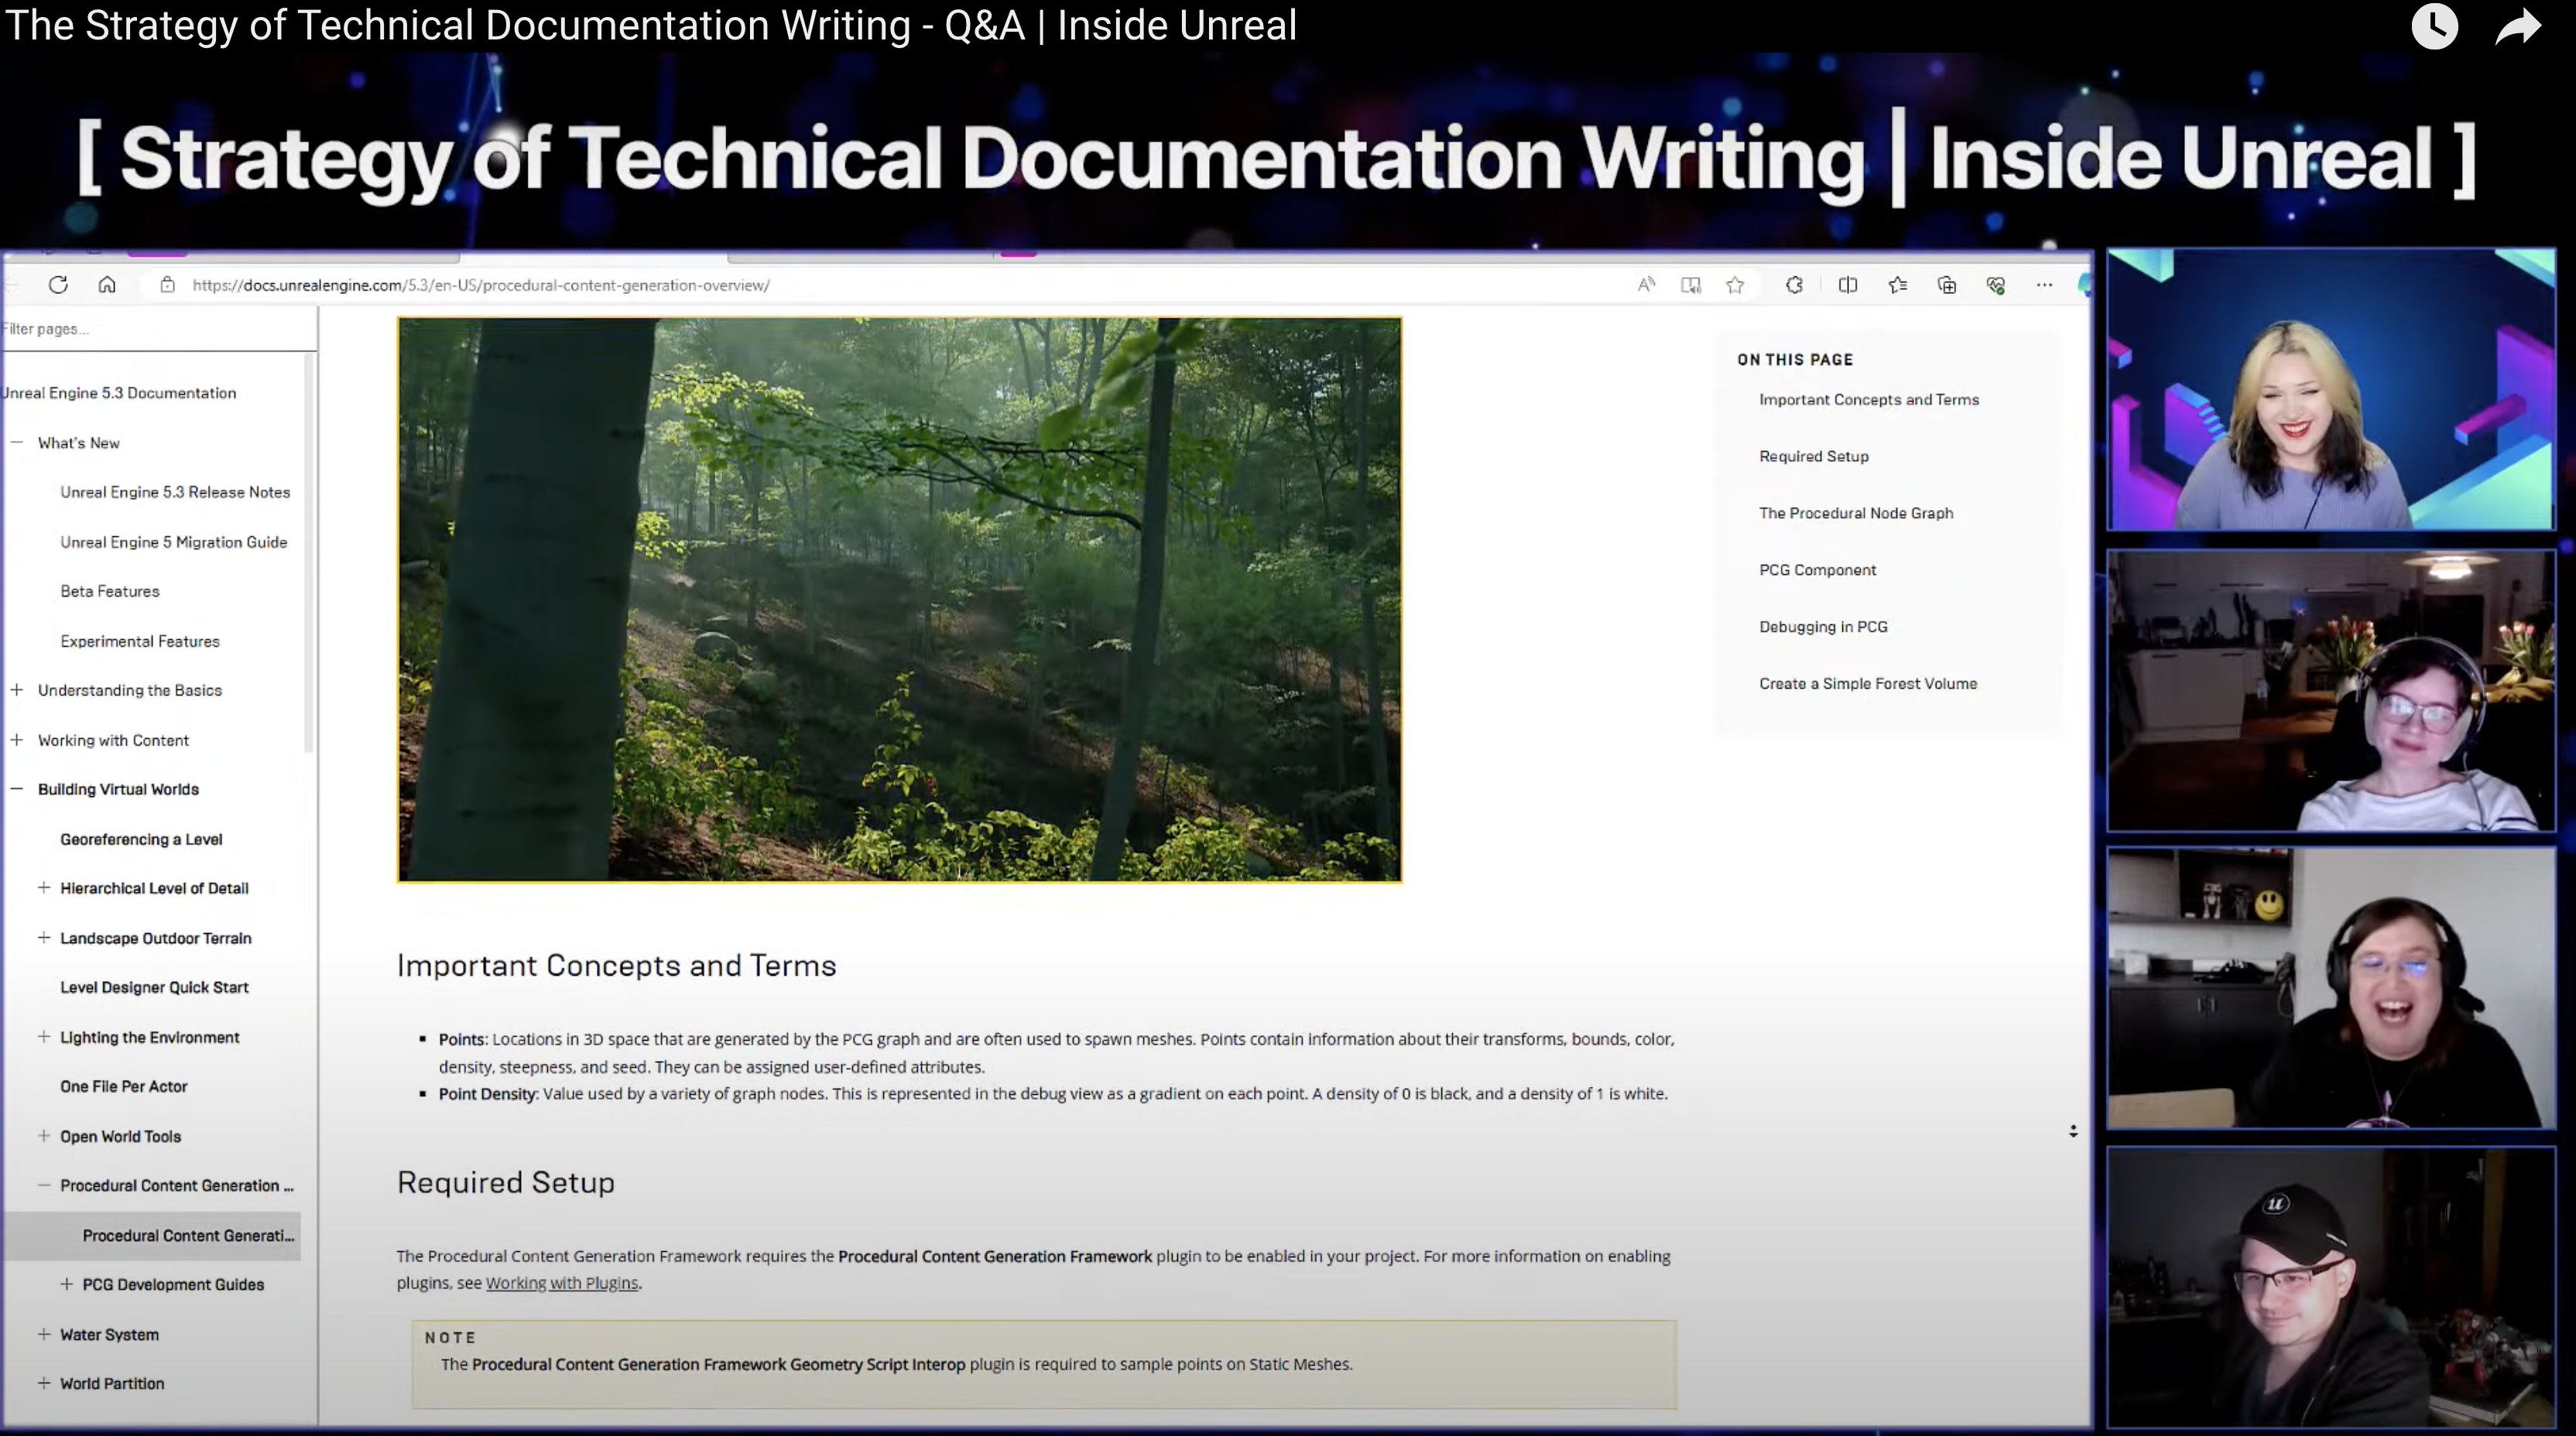This screenshot has height=1436, width=2576.
Task: Reload the current page
Action: [x=58, y=285]
